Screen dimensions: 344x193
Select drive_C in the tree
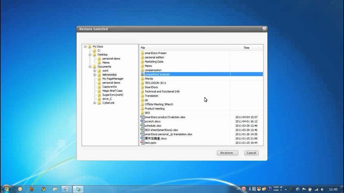tap(107, 99)
